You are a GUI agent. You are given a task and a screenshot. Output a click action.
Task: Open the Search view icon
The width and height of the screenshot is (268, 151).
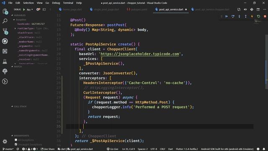tap(5, 21)
